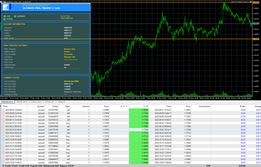Open the www.forexalgotrading.com link

click(37, 6)
